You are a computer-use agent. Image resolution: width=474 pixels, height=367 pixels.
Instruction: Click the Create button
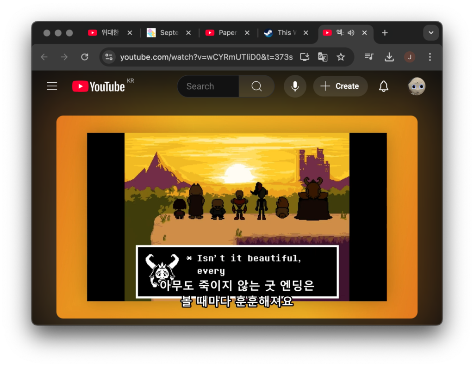click(340, 86)
